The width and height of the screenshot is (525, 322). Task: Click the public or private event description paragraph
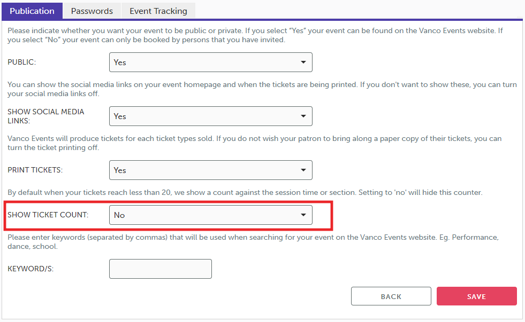tap(255, 35)
